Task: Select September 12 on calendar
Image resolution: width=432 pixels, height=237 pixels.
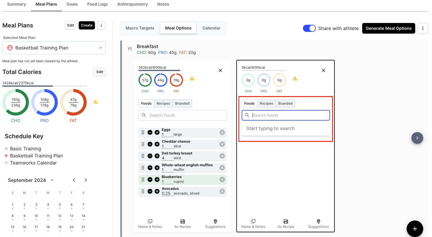Action: click(x=60, y=216)
